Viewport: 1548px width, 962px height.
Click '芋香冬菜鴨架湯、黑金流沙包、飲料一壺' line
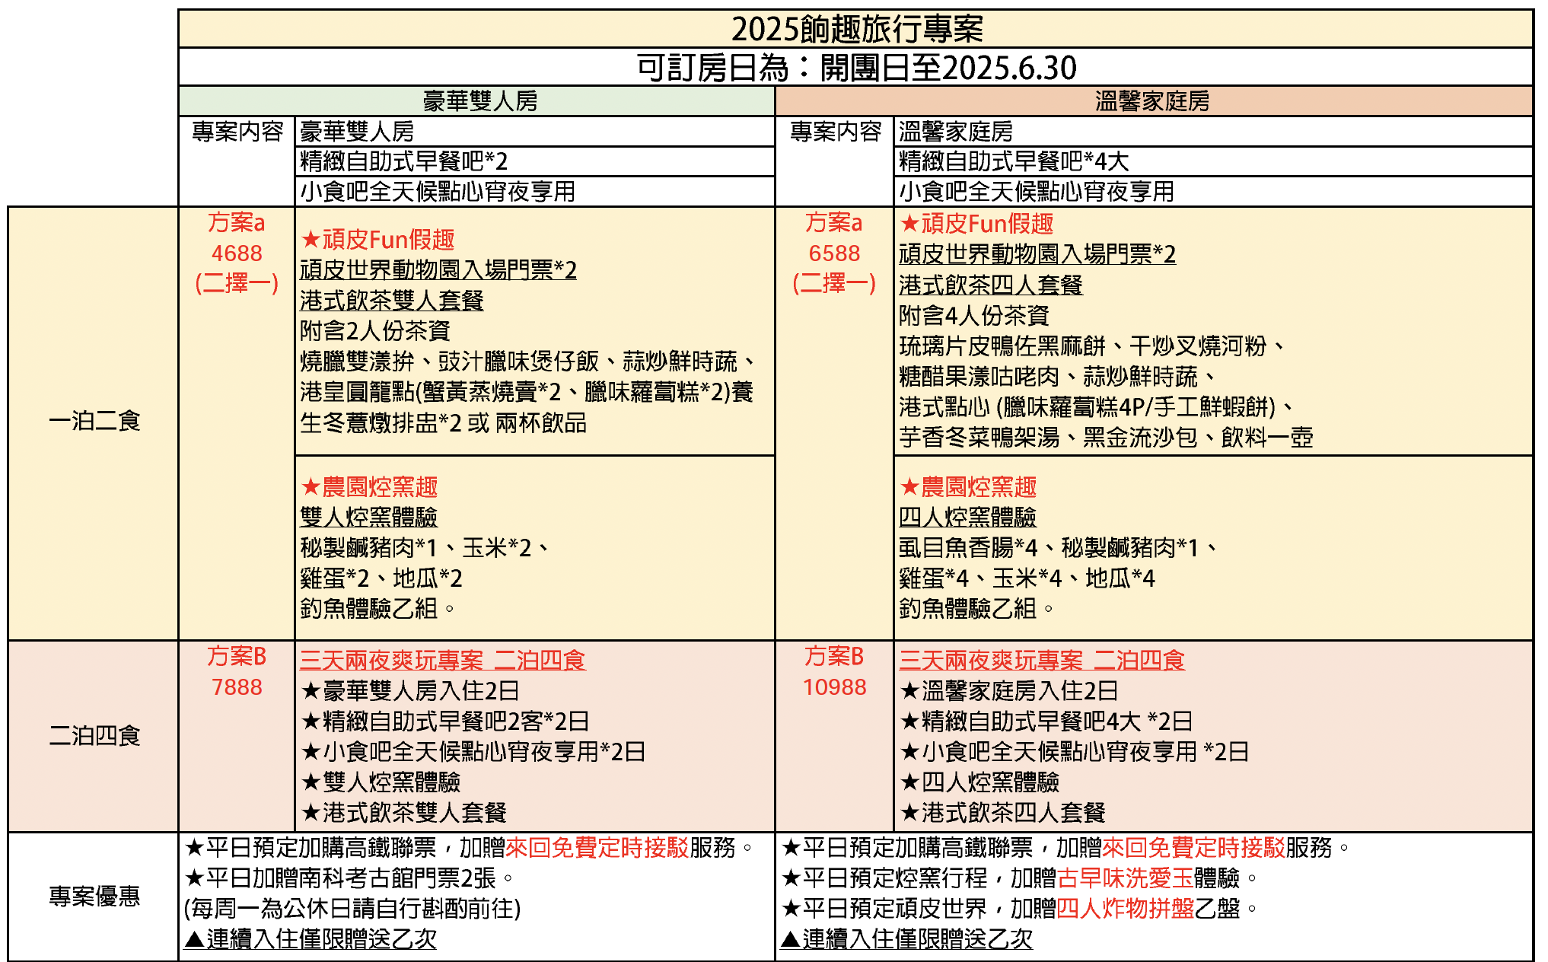coord(1106,438)
